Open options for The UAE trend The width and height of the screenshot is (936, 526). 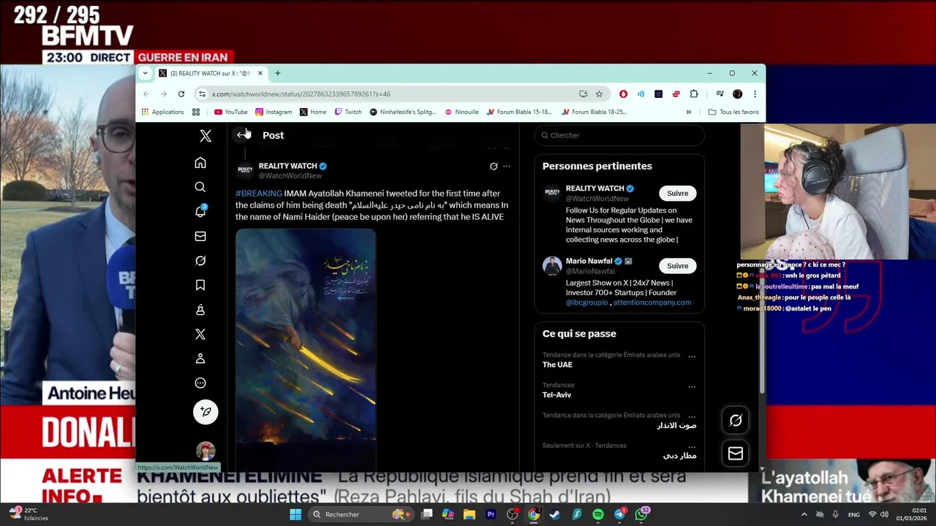[x=692, y=357]
